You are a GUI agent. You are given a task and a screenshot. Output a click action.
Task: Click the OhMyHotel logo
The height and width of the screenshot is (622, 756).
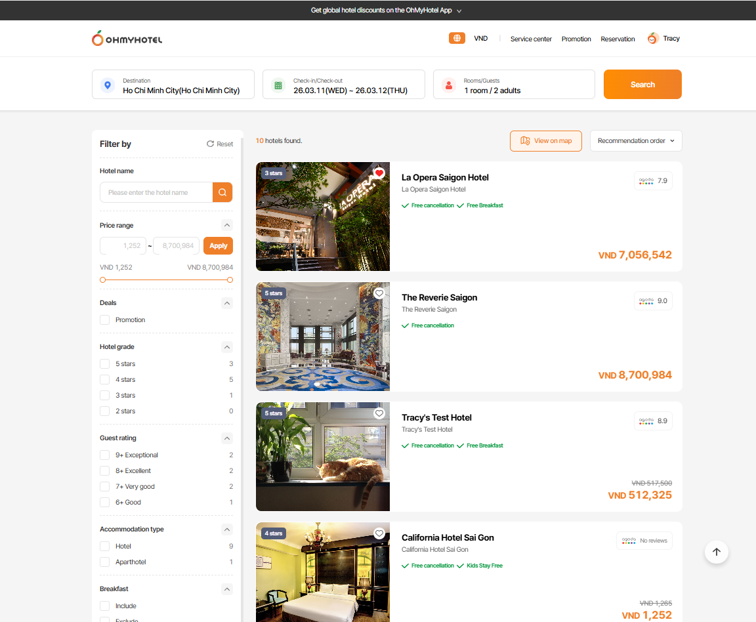coord(127,39)
